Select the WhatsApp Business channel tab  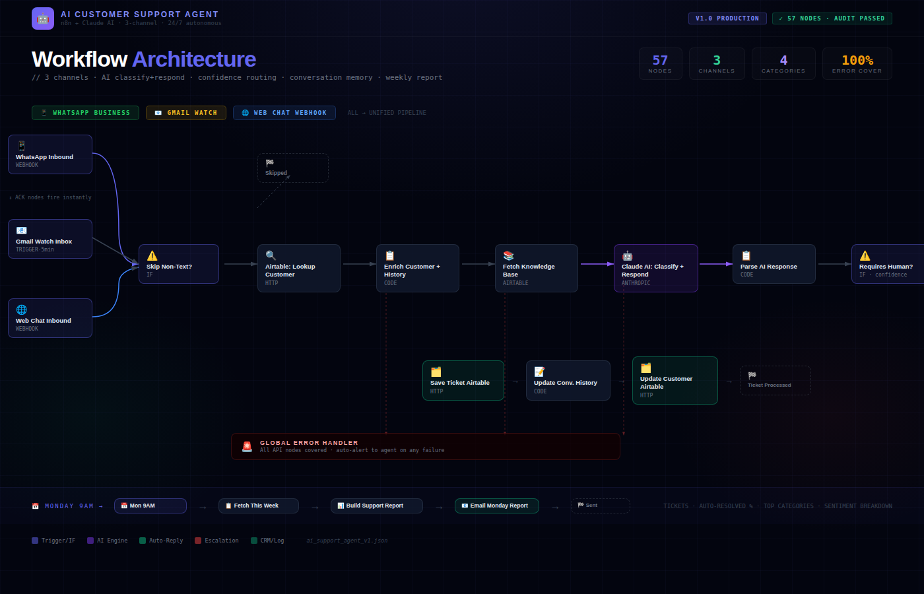(85, 113)
